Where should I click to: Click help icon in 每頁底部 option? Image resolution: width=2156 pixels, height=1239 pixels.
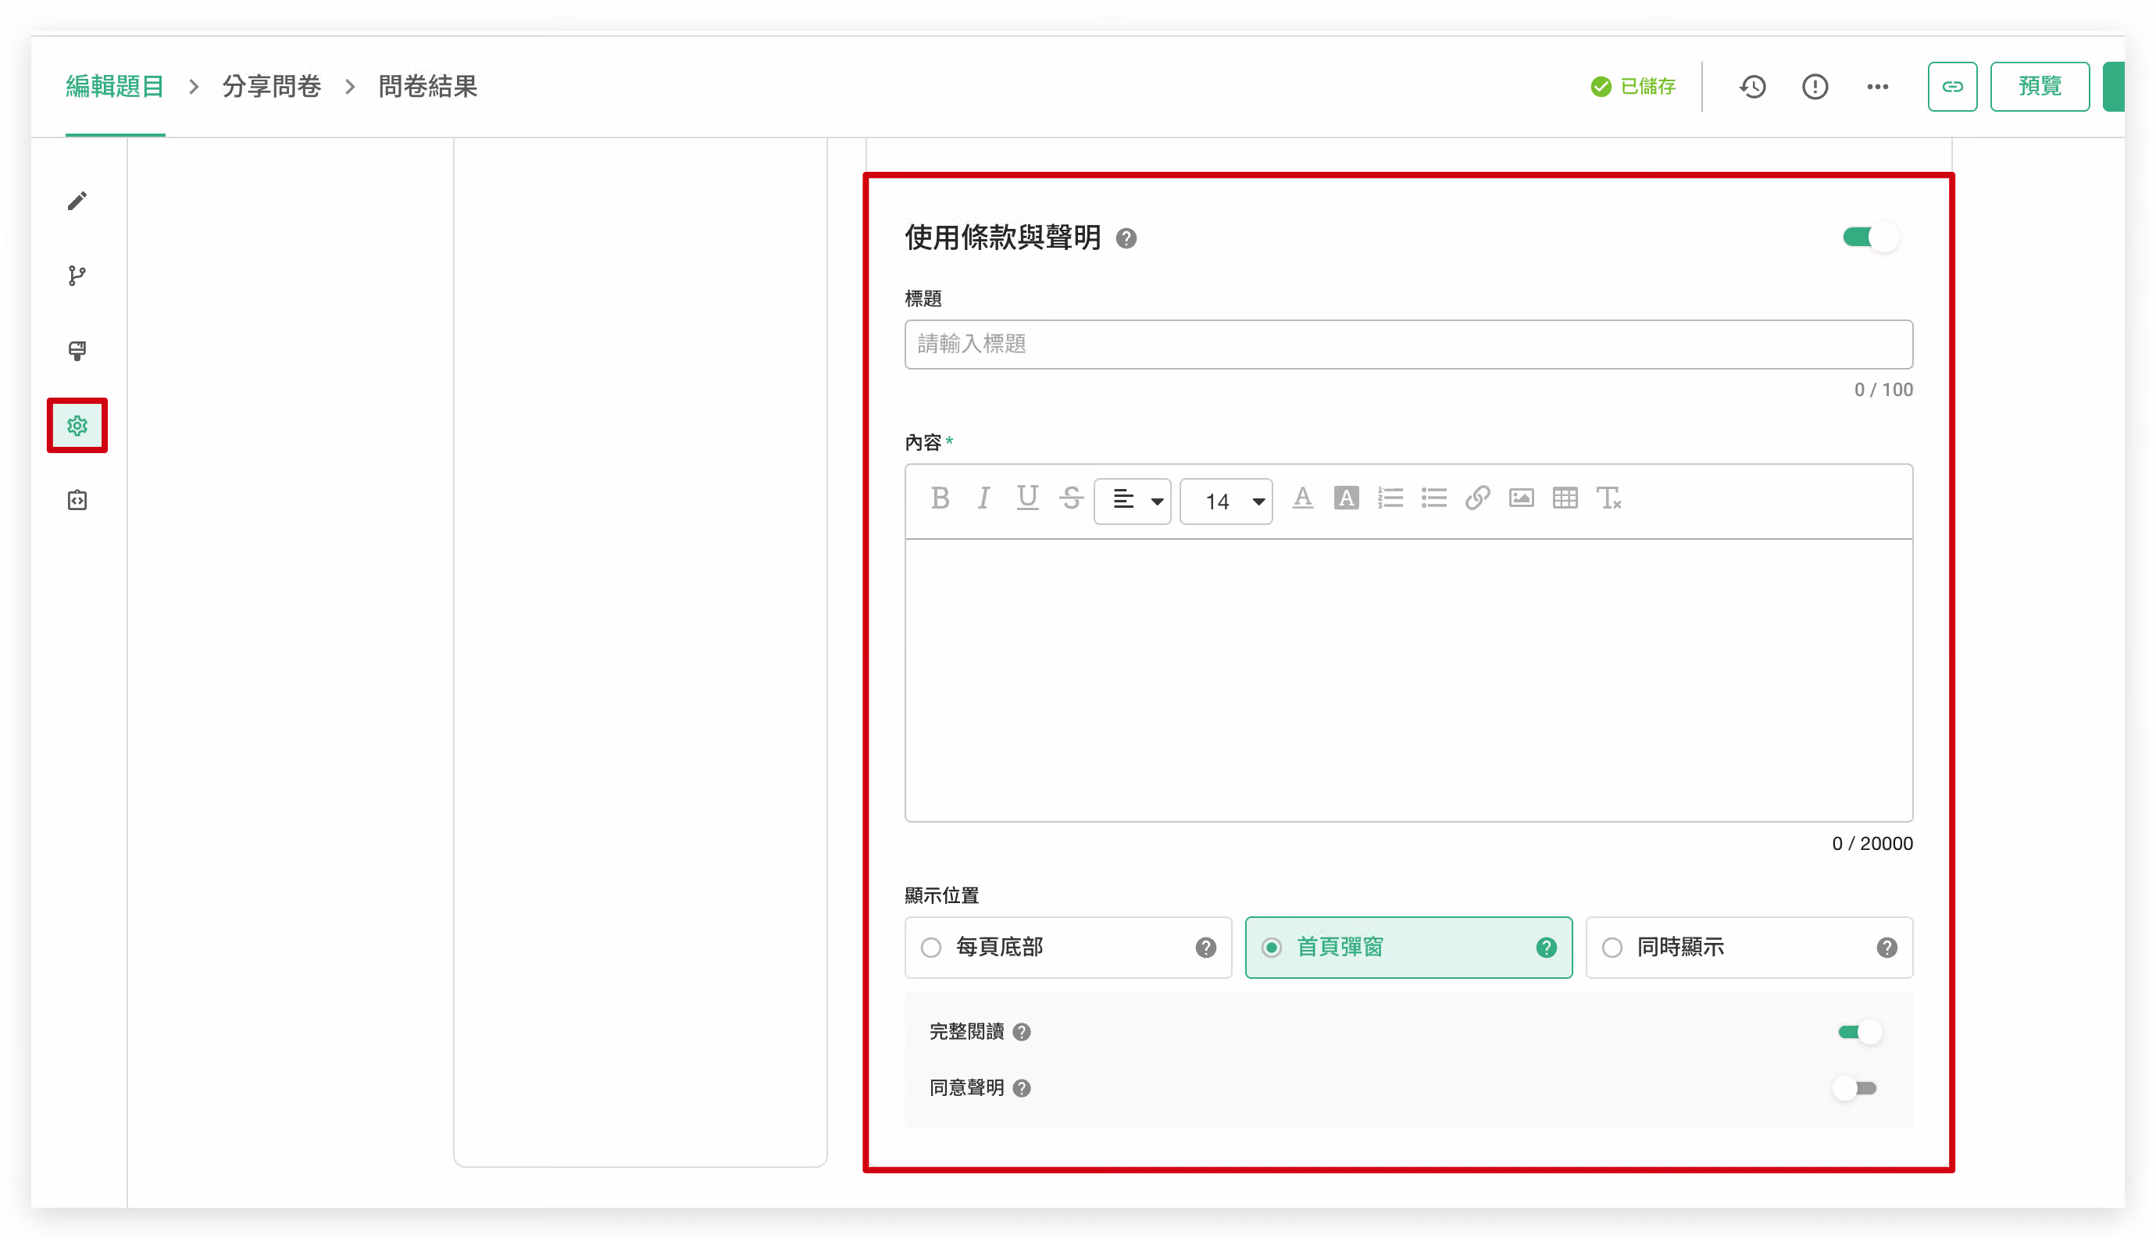(x=1205, y=948)
